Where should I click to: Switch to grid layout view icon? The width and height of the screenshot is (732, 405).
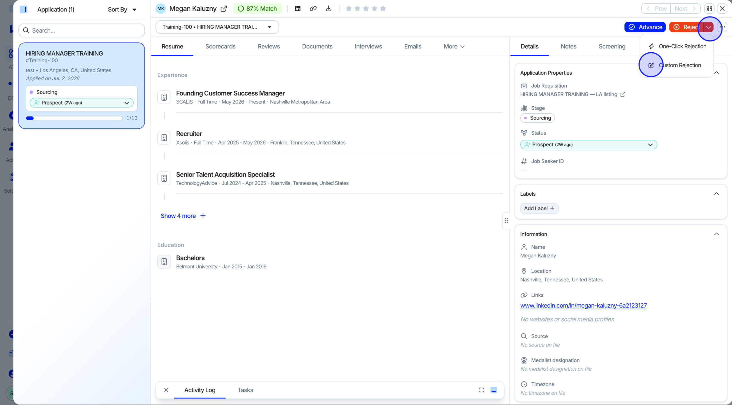click(x=709, y=9)
